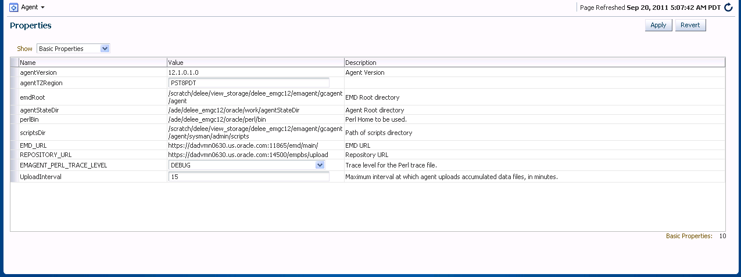The width and height of the screenshot is (741, 277).
Task: Click the Apply button
Action: tap(658, 25)
